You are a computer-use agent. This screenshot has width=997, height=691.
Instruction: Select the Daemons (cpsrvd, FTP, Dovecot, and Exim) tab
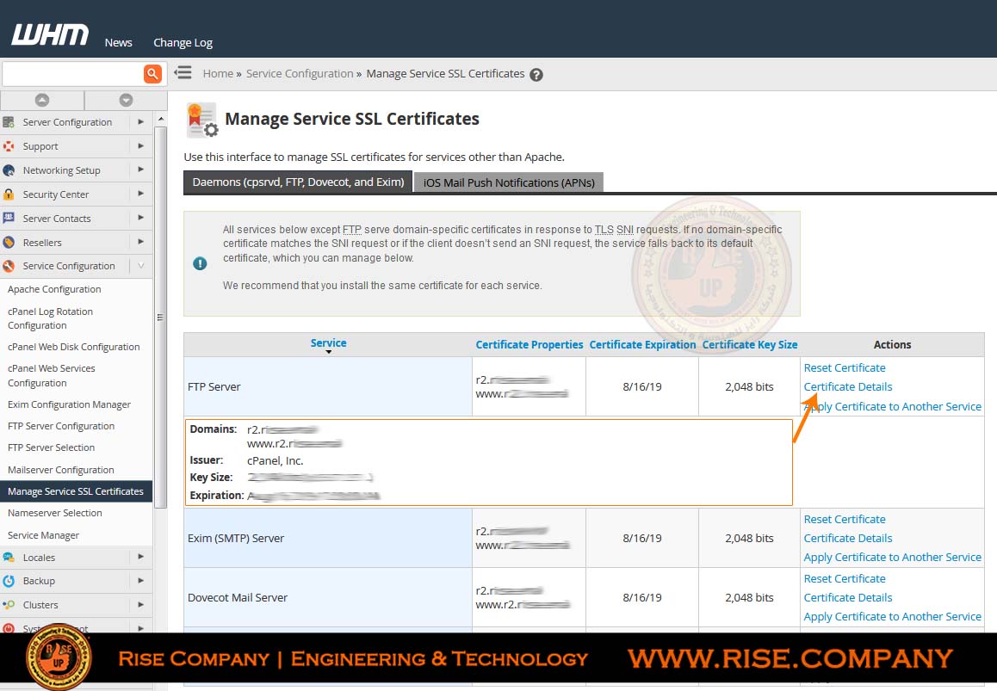click(298, 182)
